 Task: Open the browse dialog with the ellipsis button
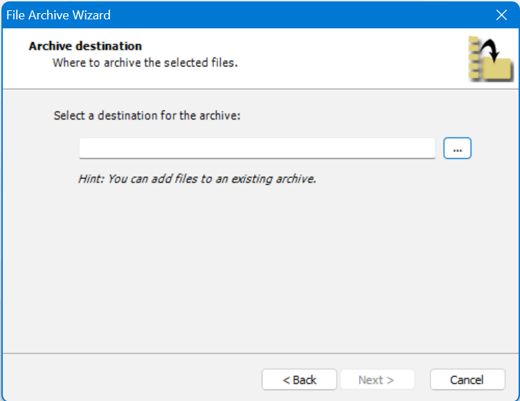[457, 149]
